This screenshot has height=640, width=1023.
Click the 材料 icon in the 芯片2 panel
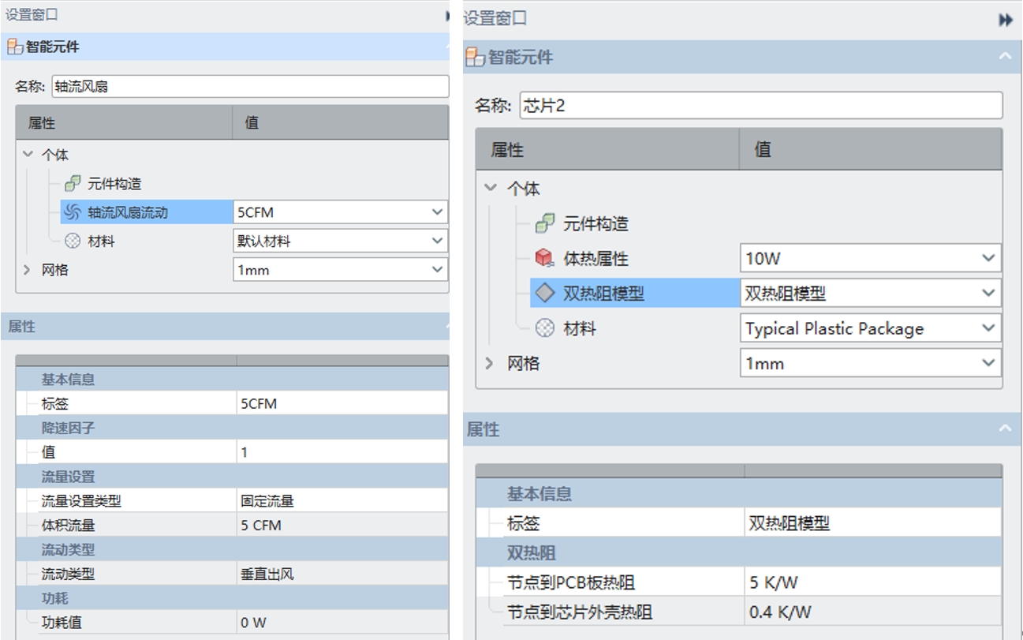(x=544, y=328)
